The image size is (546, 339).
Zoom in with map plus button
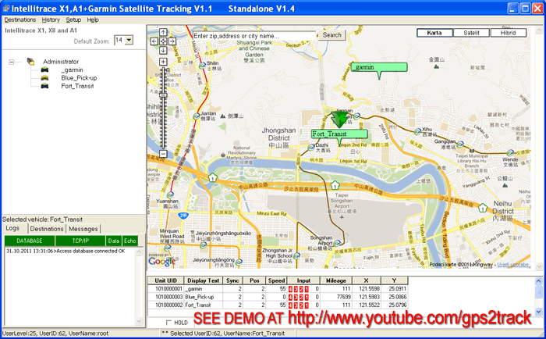click(163, 62)
